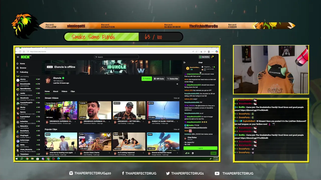
Task: Select CosmicPhonkTV in followed channels list
Action: click(28, 103)
